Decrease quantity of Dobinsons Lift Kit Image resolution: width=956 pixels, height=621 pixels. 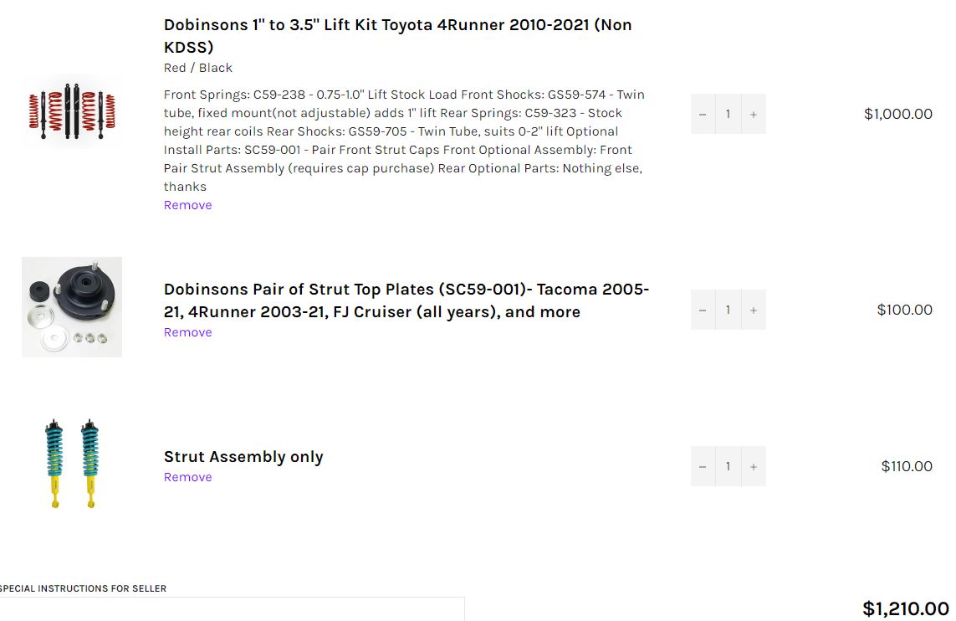(703, 114)
